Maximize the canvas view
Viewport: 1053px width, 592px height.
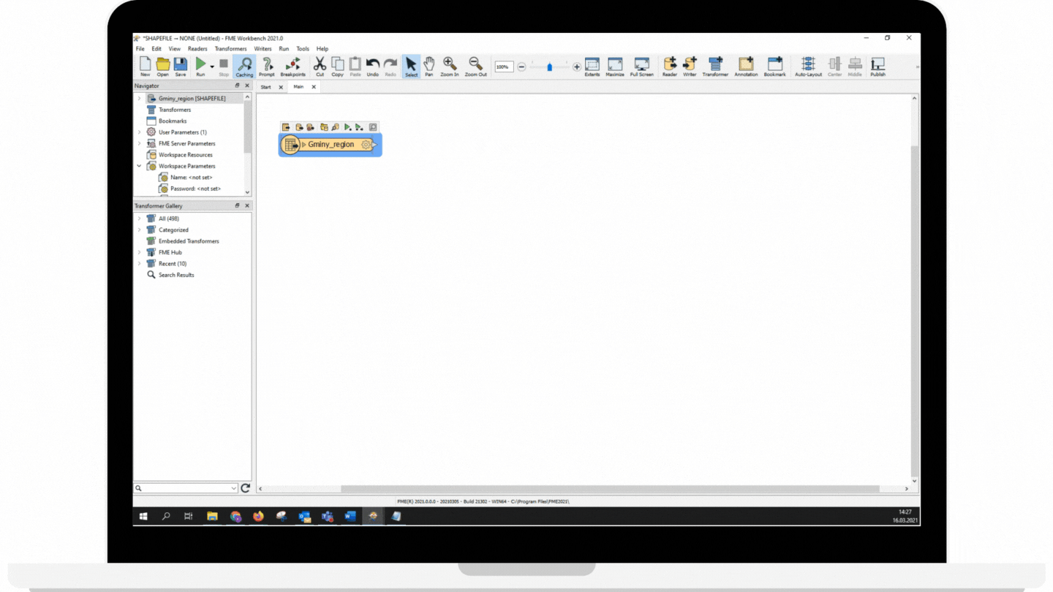click(615, 67)
